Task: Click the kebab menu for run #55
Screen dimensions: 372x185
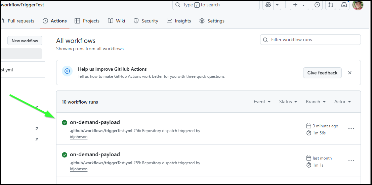Action: (351, 161)
